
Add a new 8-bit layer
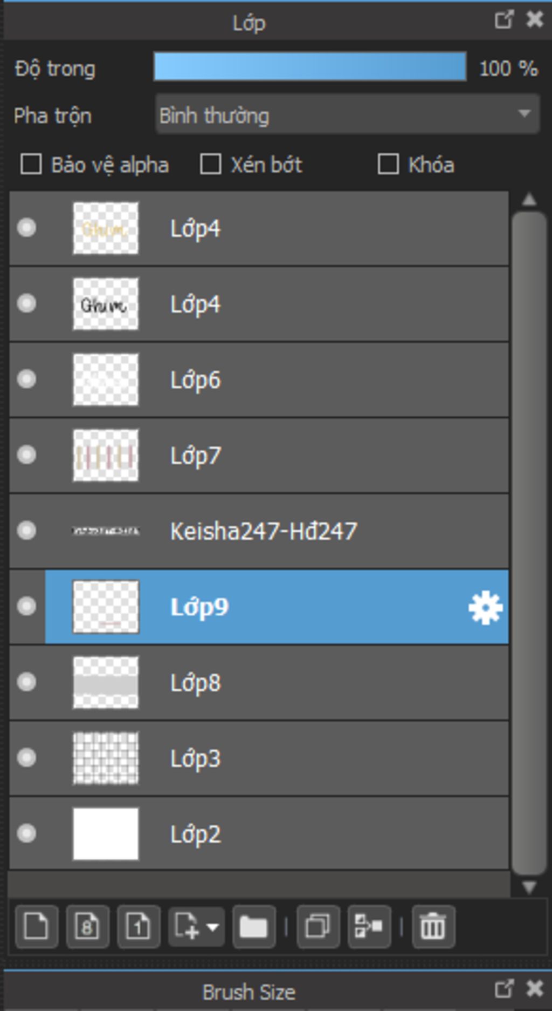coord(87,927)
